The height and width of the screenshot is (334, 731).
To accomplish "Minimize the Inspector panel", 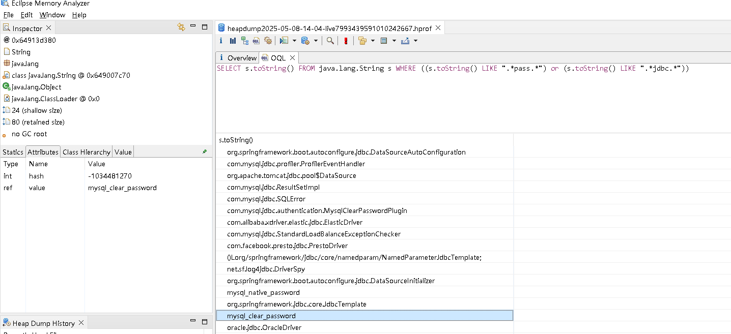I will (193, 26).
